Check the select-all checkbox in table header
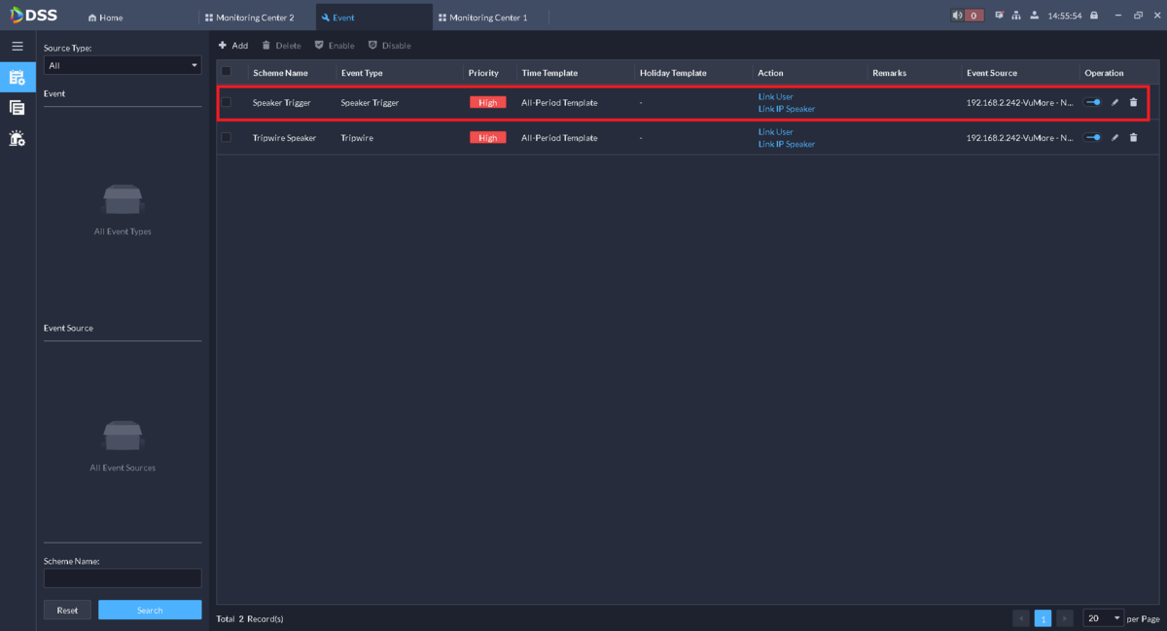Screen dimensions: 1167x631 point(227,72)
